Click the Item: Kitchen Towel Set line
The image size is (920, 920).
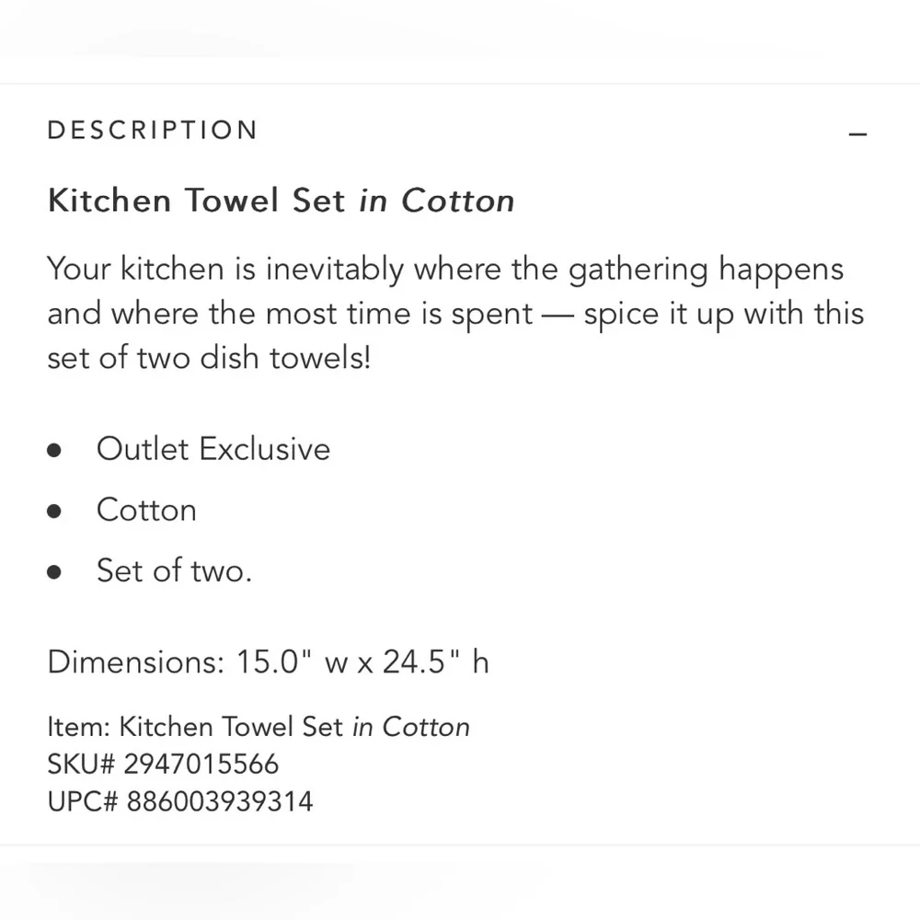pyautogui.click(x=259, y=727)
